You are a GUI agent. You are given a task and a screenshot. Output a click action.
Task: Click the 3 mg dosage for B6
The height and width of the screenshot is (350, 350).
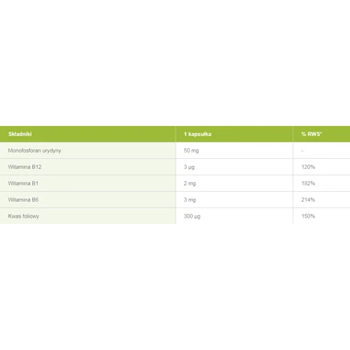(x=190, y=199)
